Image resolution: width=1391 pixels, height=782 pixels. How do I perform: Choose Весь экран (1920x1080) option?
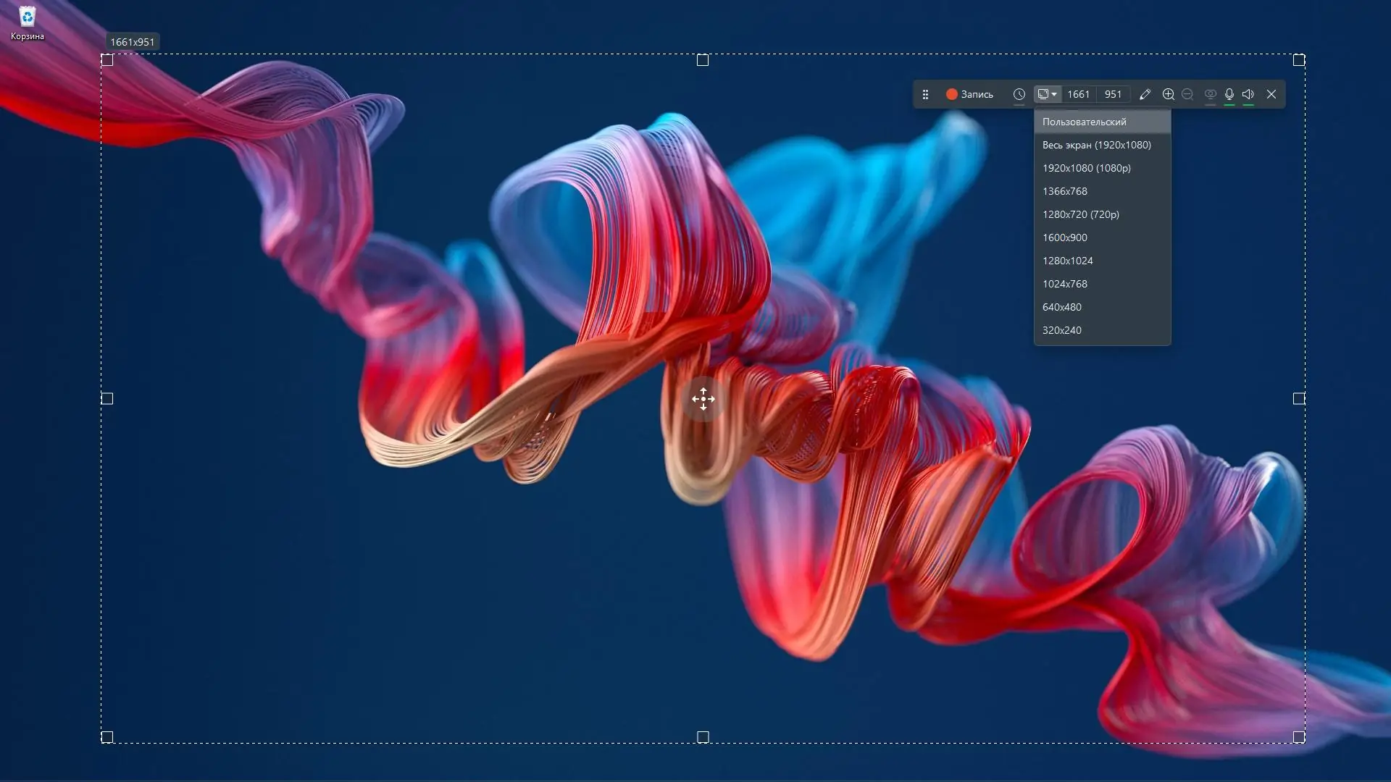click(x=1096, y=145)
